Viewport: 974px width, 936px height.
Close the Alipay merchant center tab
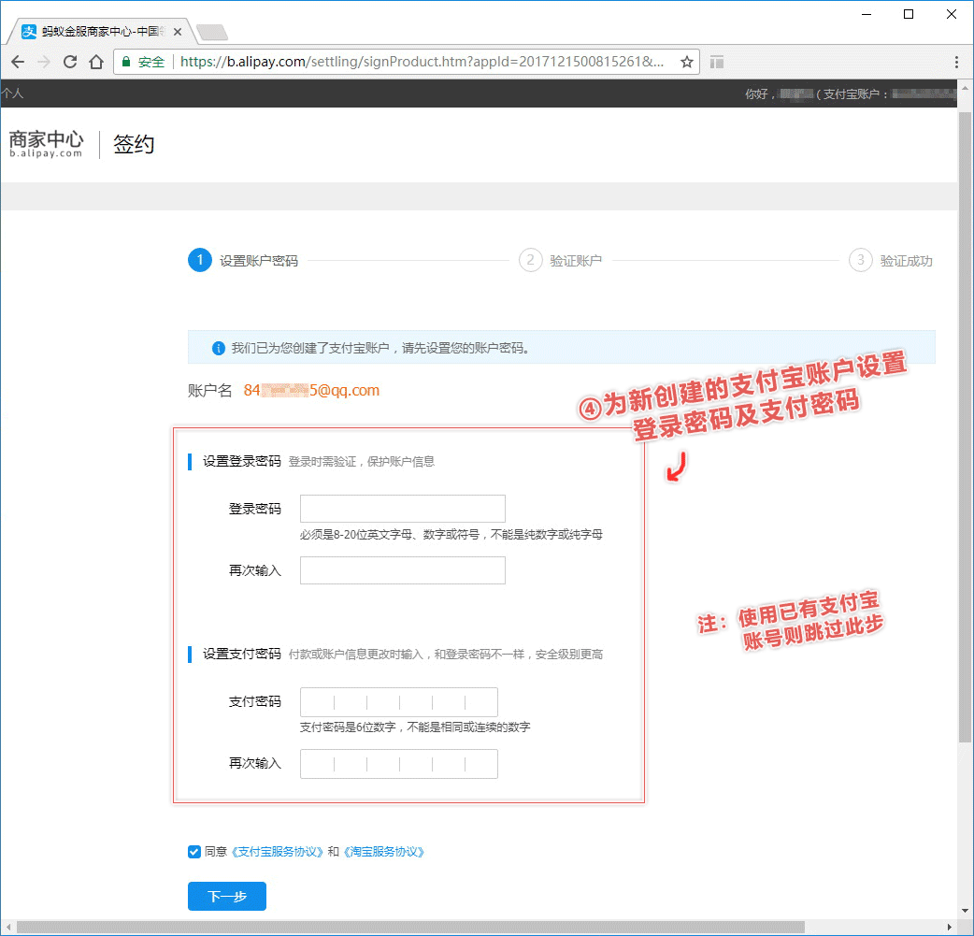click(178, 32)
